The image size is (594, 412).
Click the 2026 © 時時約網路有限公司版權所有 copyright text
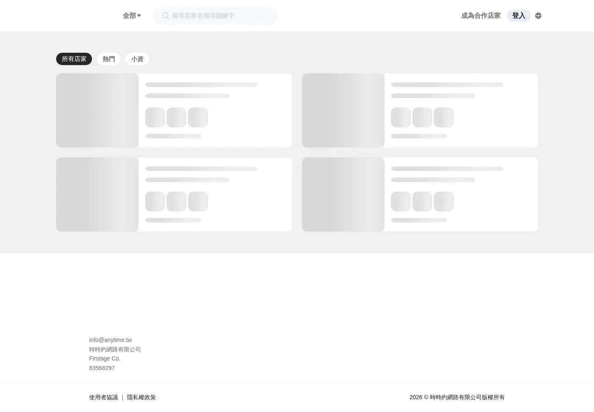457,397
